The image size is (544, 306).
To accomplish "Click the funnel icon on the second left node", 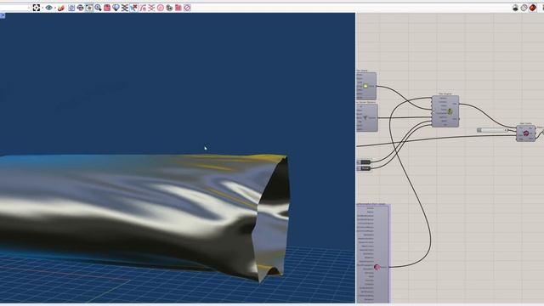I will point(365,118).
